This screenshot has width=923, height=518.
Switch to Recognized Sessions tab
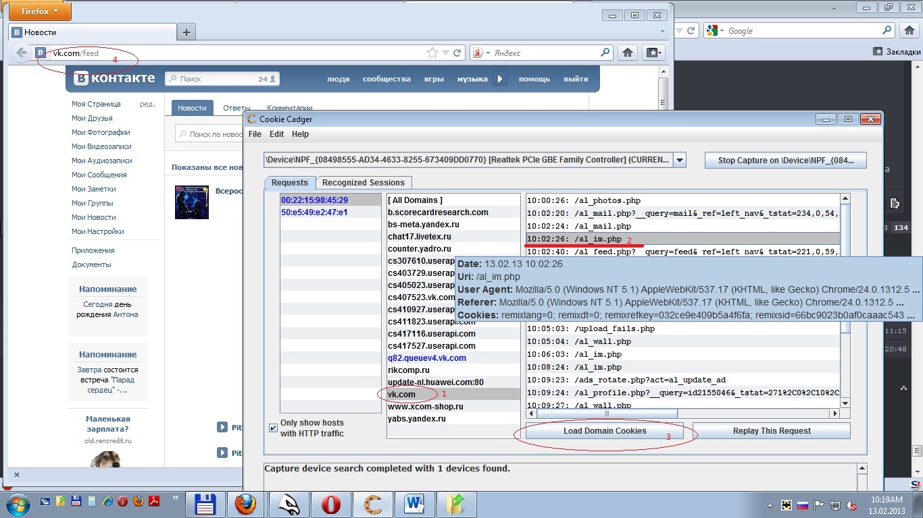point(364,183)
